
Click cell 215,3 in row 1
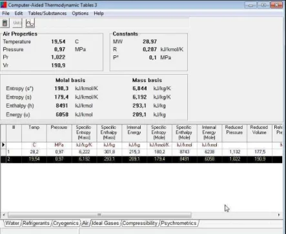coord(134,152)
